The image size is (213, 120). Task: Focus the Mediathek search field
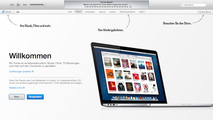pyautogui.click(x=193, y=5)
